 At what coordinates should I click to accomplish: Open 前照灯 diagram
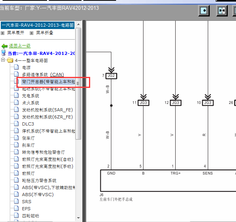(28, 173)
